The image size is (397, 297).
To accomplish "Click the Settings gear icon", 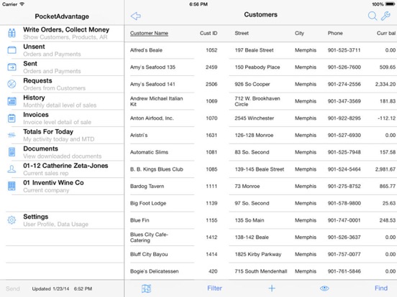I will point(12,220).
